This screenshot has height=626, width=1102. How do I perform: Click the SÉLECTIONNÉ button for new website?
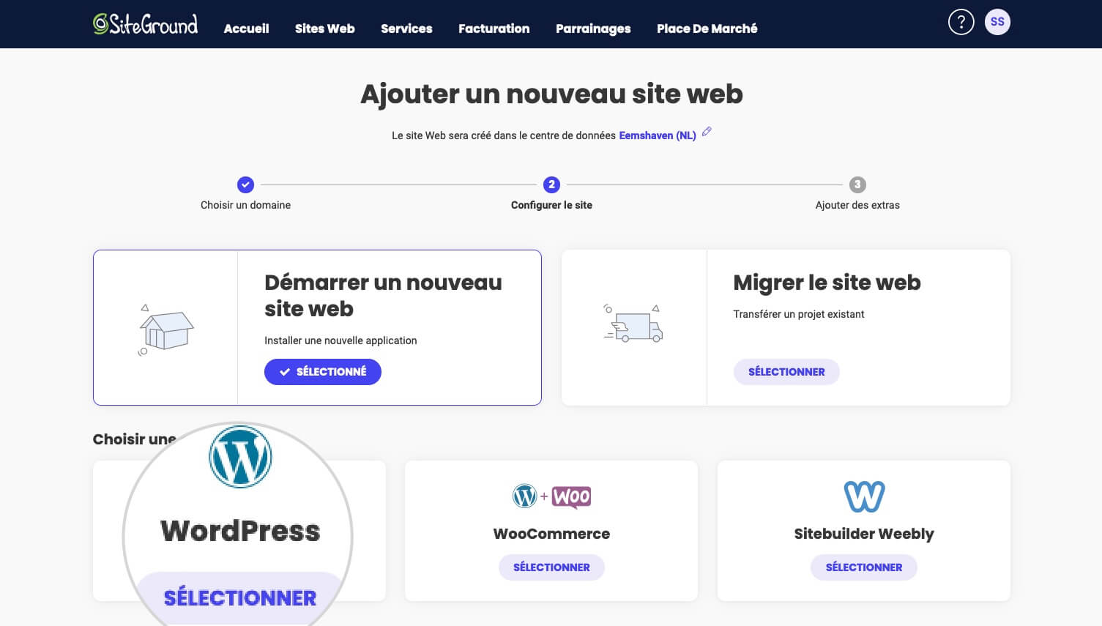click(x=323, y=372)
